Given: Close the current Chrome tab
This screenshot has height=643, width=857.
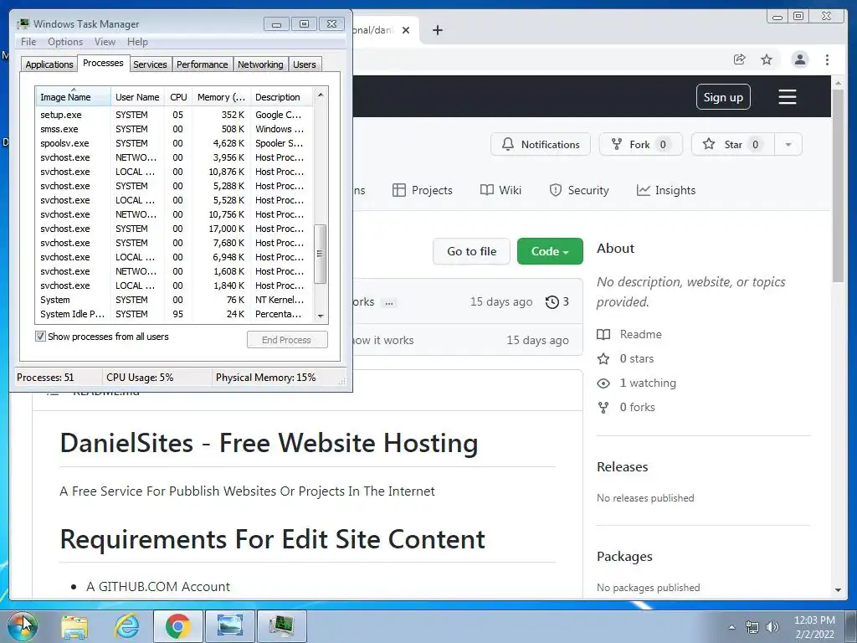Looking at the screenshot, I should point(406,30).
